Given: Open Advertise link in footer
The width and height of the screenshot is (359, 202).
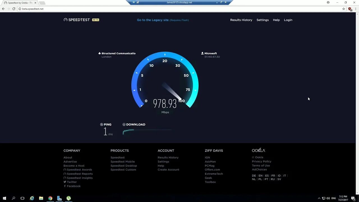Looking at the screenshot, I should tap(70, 162).
